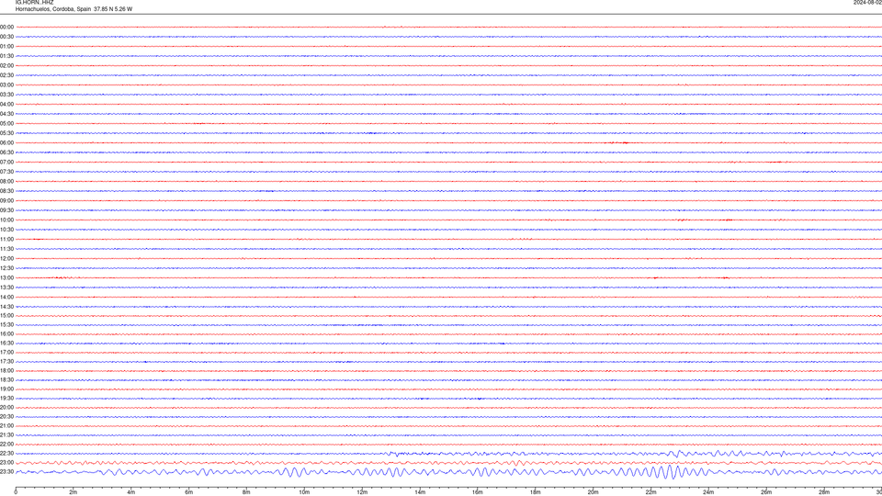
Task: Click the "18:00" time row label
Action: tap(6, 370)
